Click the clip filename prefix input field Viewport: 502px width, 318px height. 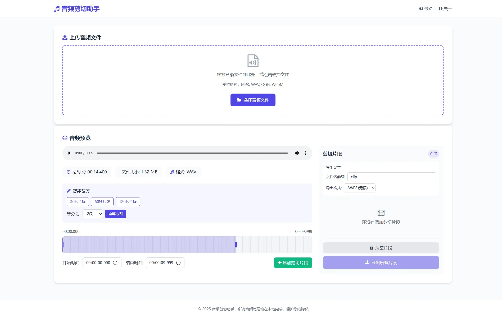pos(392,177)
